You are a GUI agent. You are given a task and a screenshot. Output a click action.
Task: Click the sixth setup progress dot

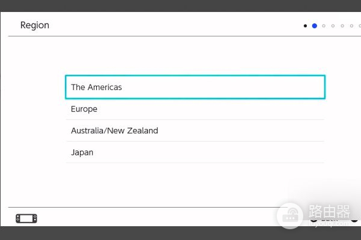351,26
